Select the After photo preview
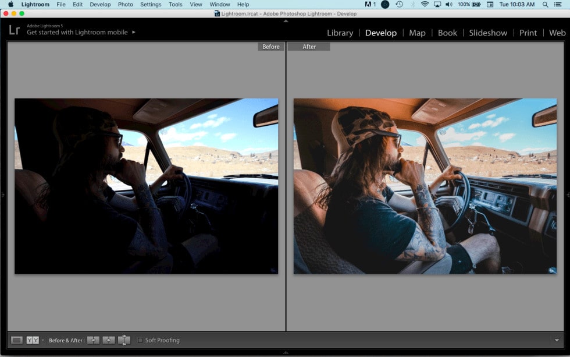Screen dimensions: 570x357 425,186
